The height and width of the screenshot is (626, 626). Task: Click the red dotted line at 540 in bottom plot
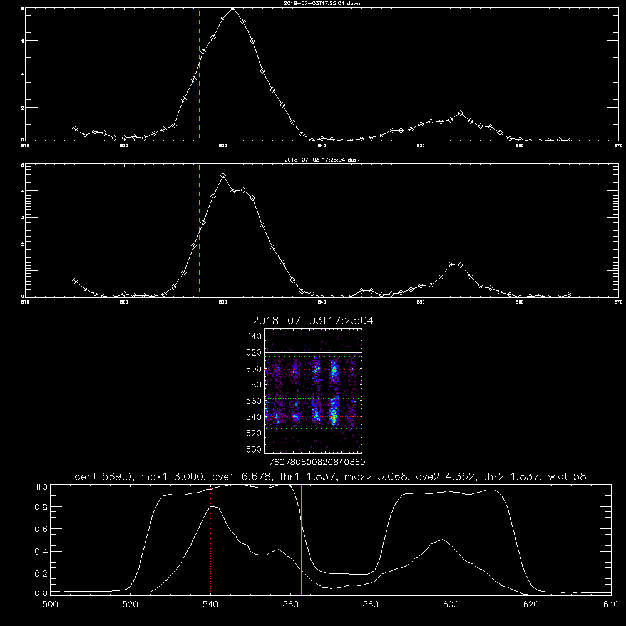pyautogui.click(x=211, y=540)
